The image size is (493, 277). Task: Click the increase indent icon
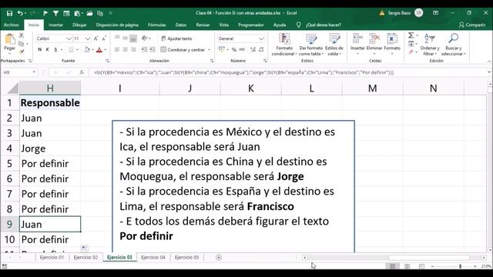click(153, 49)
